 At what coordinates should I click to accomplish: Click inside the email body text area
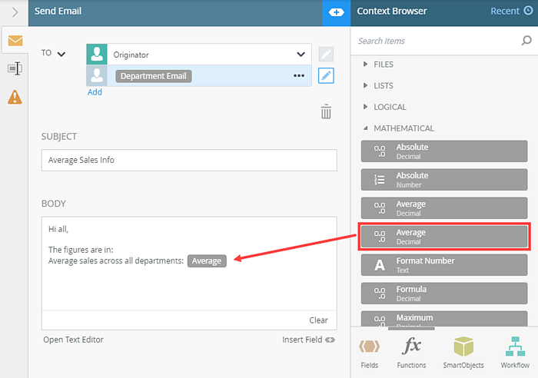189,264
